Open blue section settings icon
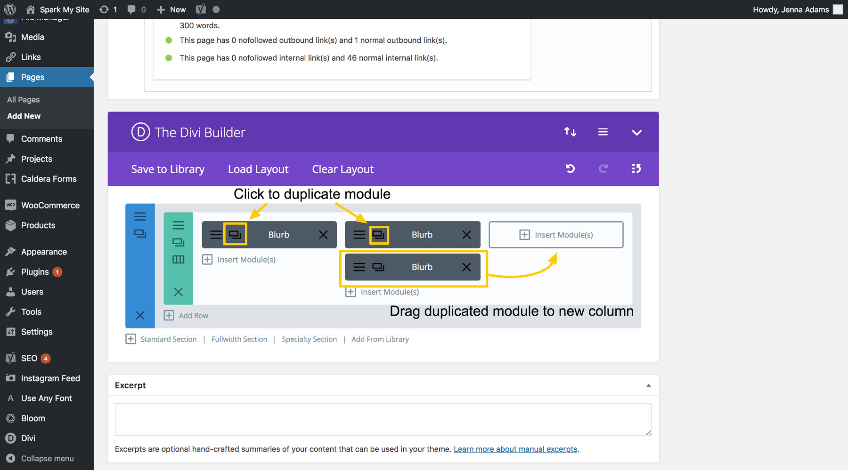 [x=140, y=216]
